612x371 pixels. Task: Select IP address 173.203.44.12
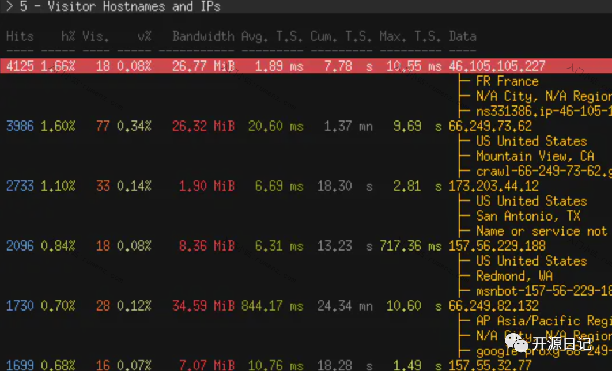coord(493,185)
